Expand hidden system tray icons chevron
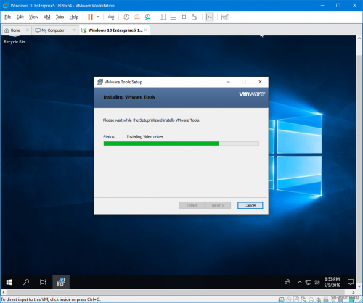This screenshot has height=303, width=363. click(300, 282)
